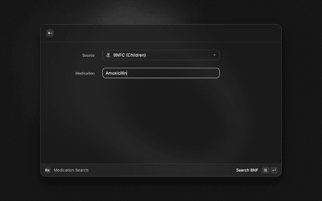Open the Source dropdown
Image resolution: width=322 pixels, height=201 pixels.
160,55
